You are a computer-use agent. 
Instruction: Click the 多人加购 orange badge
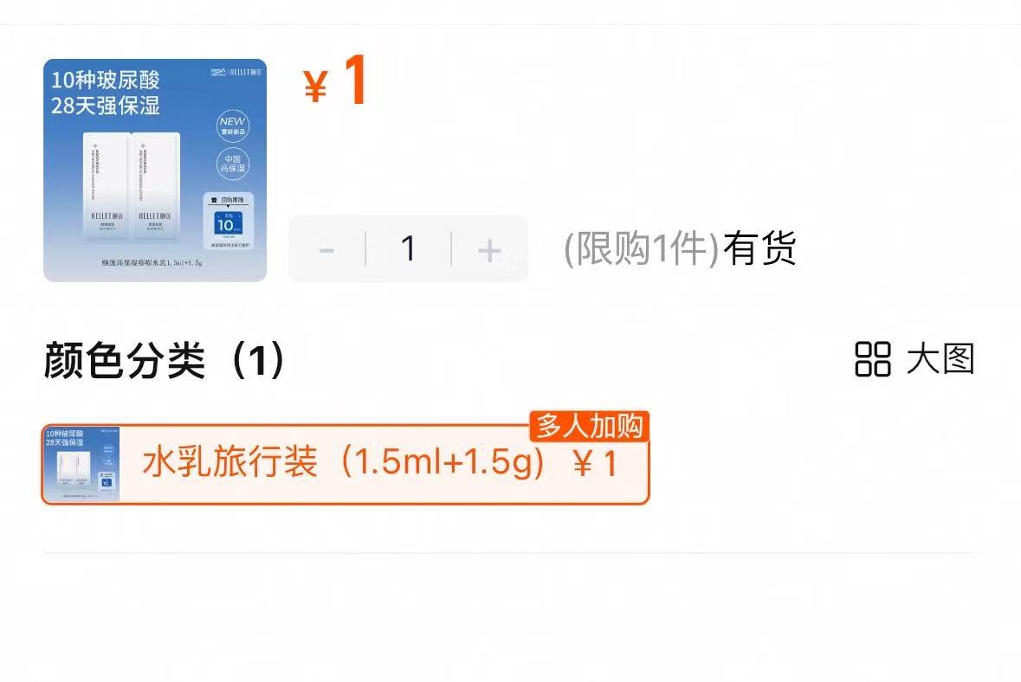click(589, 426)
